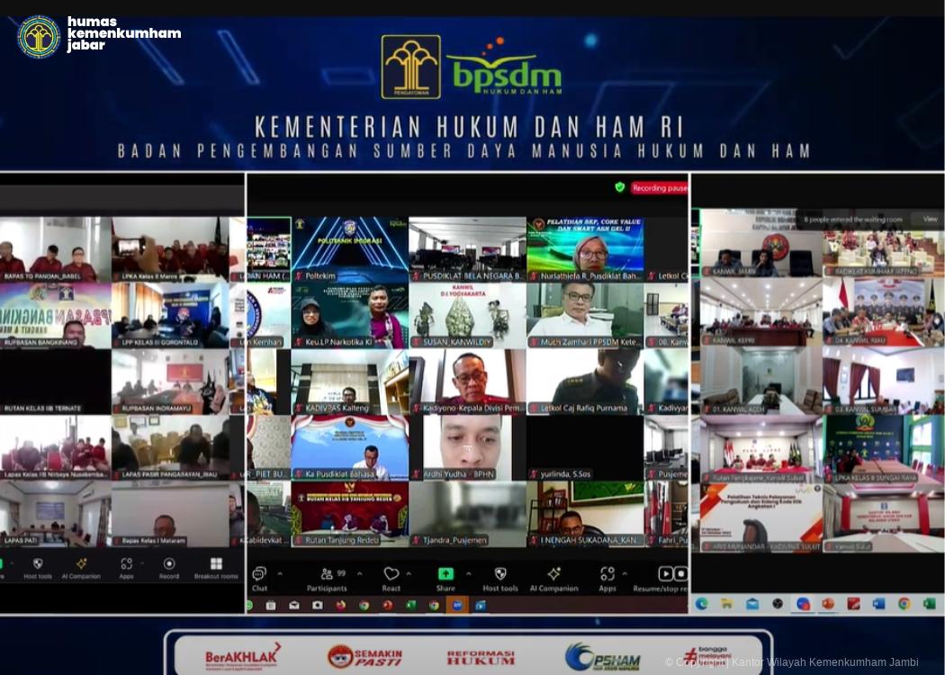Click the green Share screen button

coord(446,574)
